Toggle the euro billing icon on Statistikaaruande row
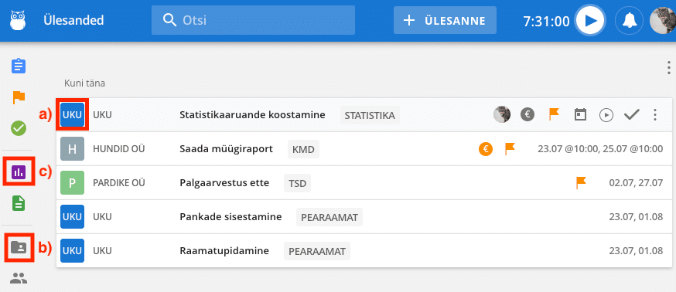The width and height of the screenshot is (676, 292). tap(527, 114)
